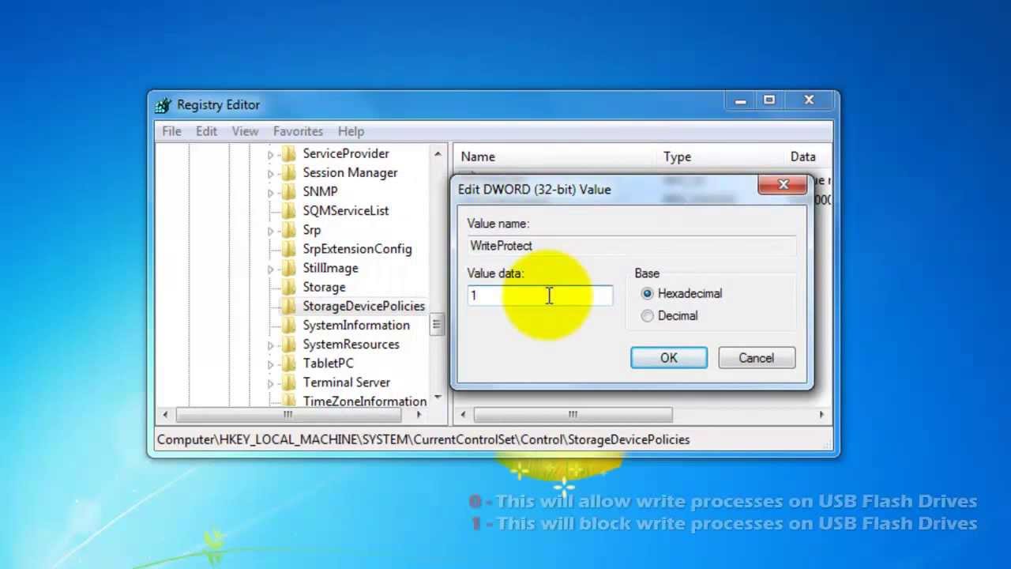This screenshot has height=569, width=1011.
Task: Click the tree pane scroll left arrow
Action: [x=164, y=414]
